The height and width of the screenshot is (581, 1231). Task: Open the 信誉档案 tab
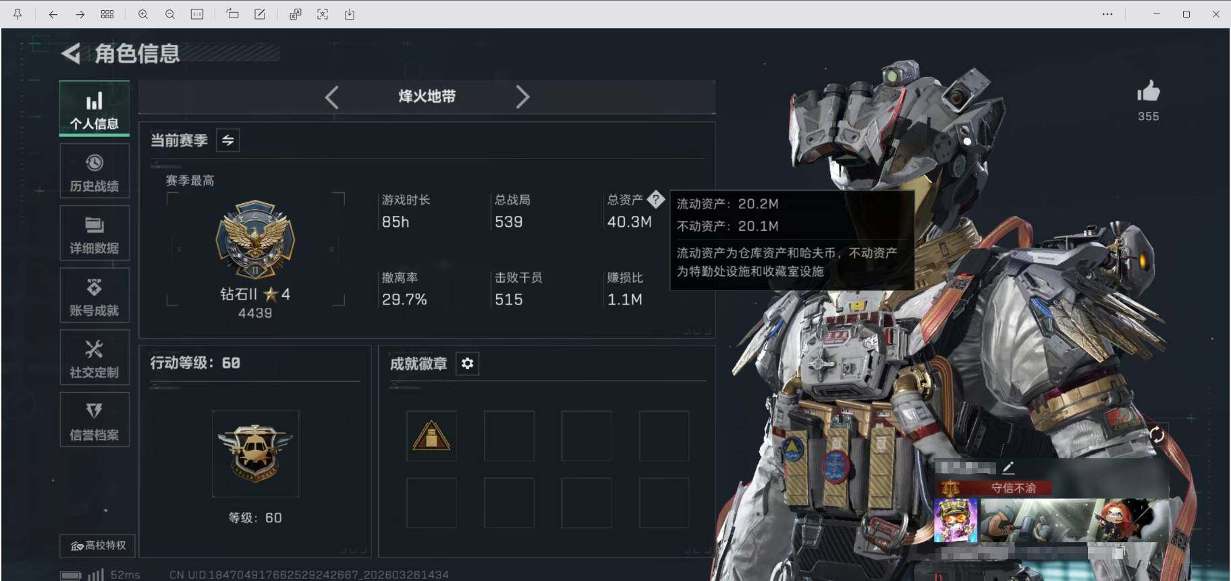[94, 420]
